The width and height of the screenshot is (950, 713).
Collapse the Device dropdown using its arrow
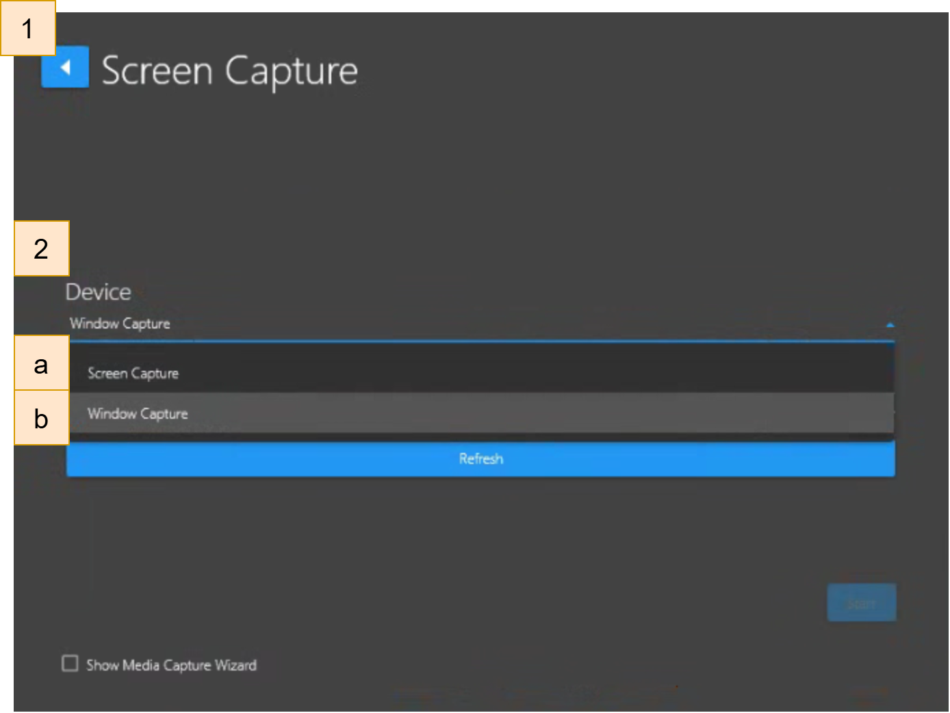(890, 324)
